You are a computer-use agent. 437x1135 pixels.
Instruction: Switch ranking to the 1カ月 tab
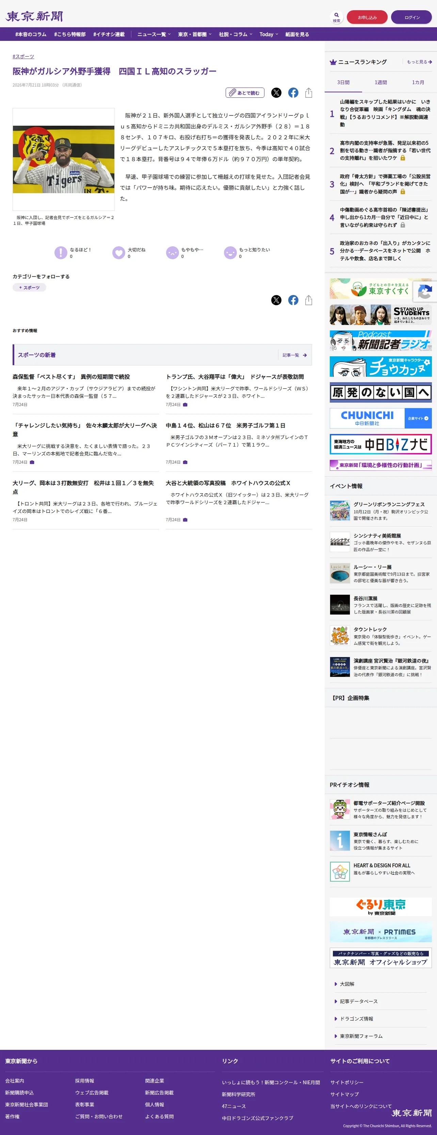pos(418,82)
